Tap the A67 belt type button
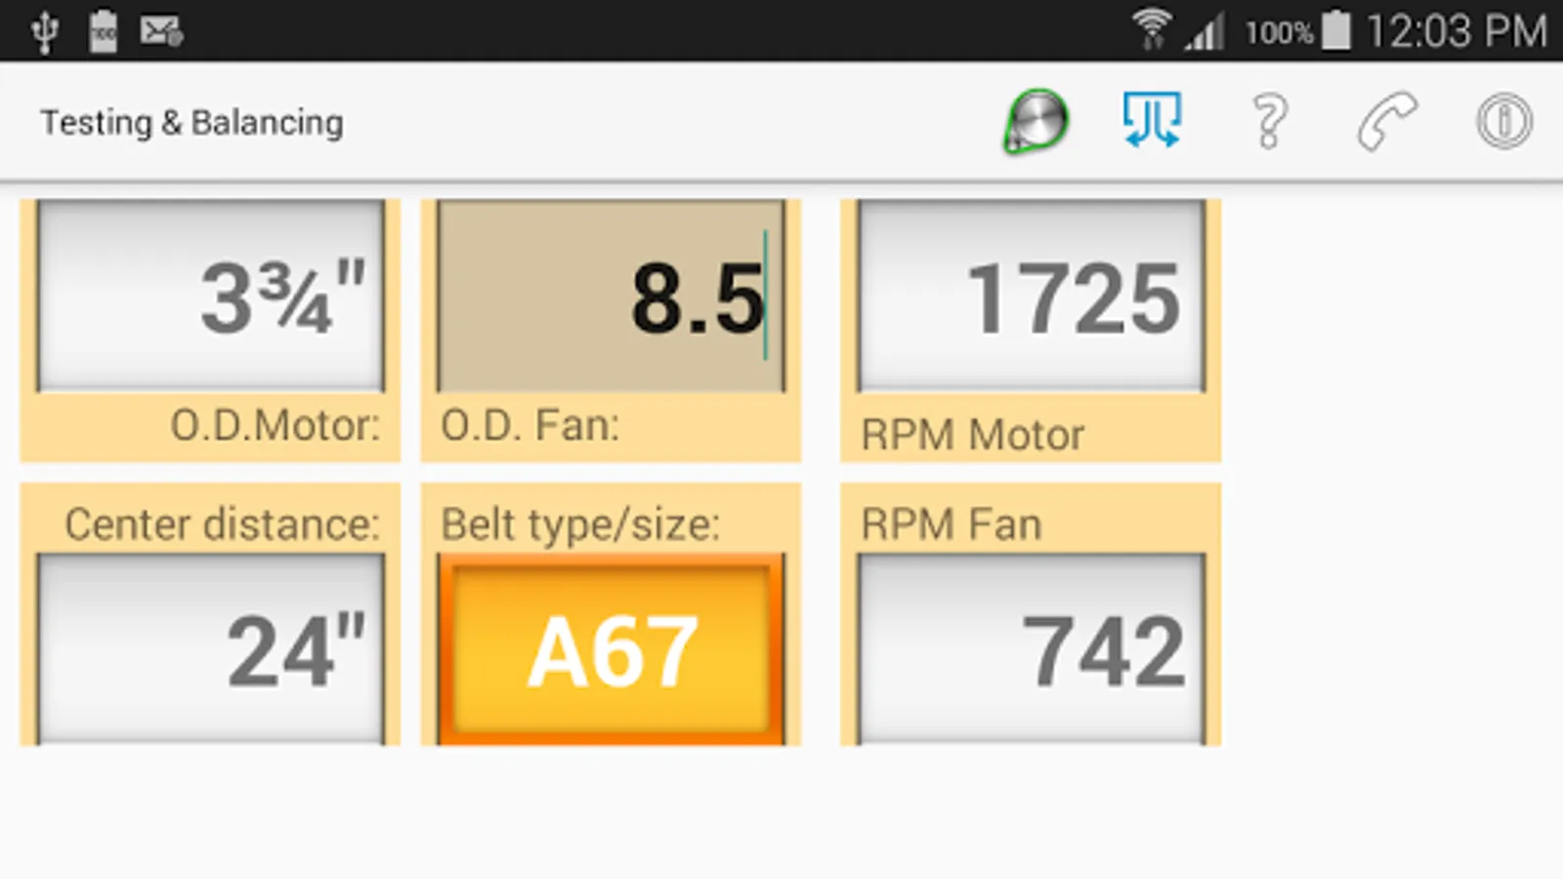Image resolution: width=1563 pixels, height=879 pixels. pyautogui.click(x=611, y=651)
